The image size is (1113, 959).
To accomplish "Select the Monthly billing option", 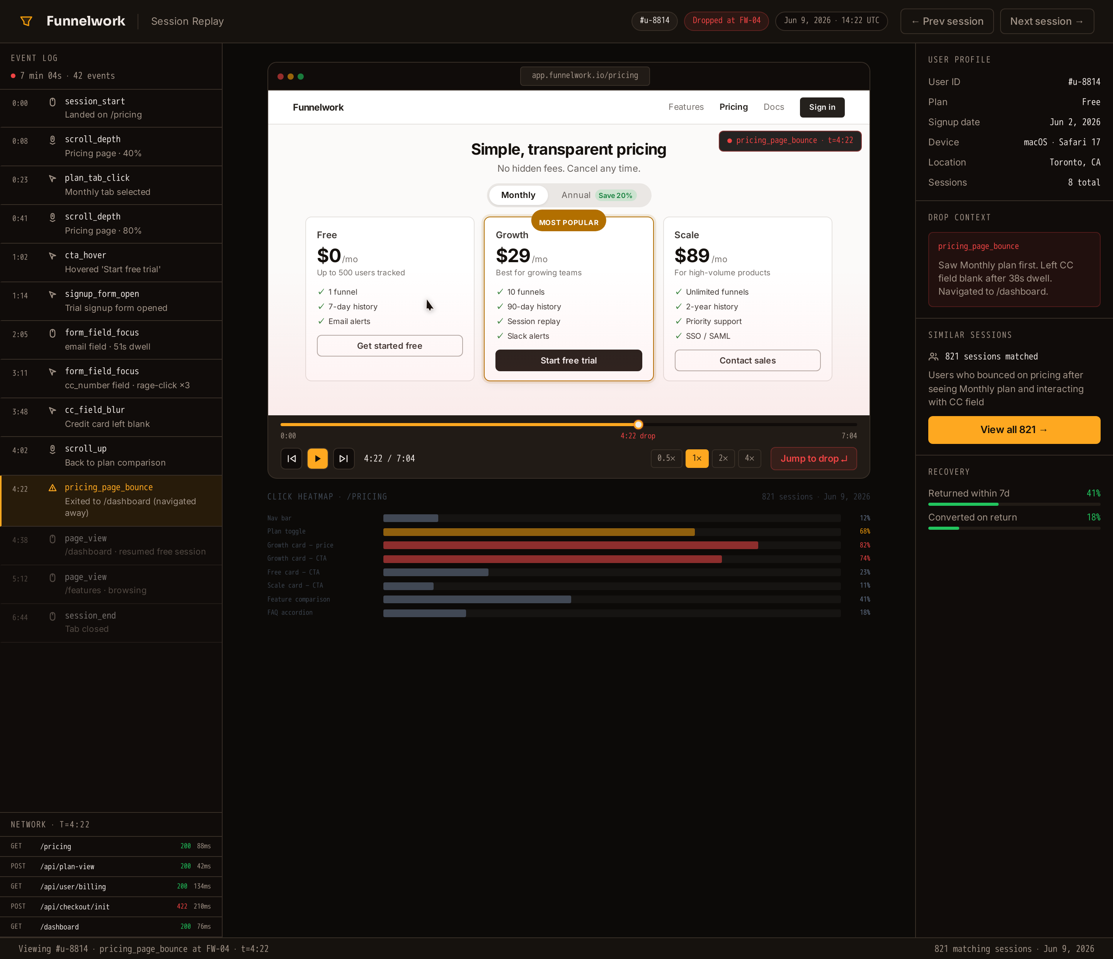I will click(518, 195).
